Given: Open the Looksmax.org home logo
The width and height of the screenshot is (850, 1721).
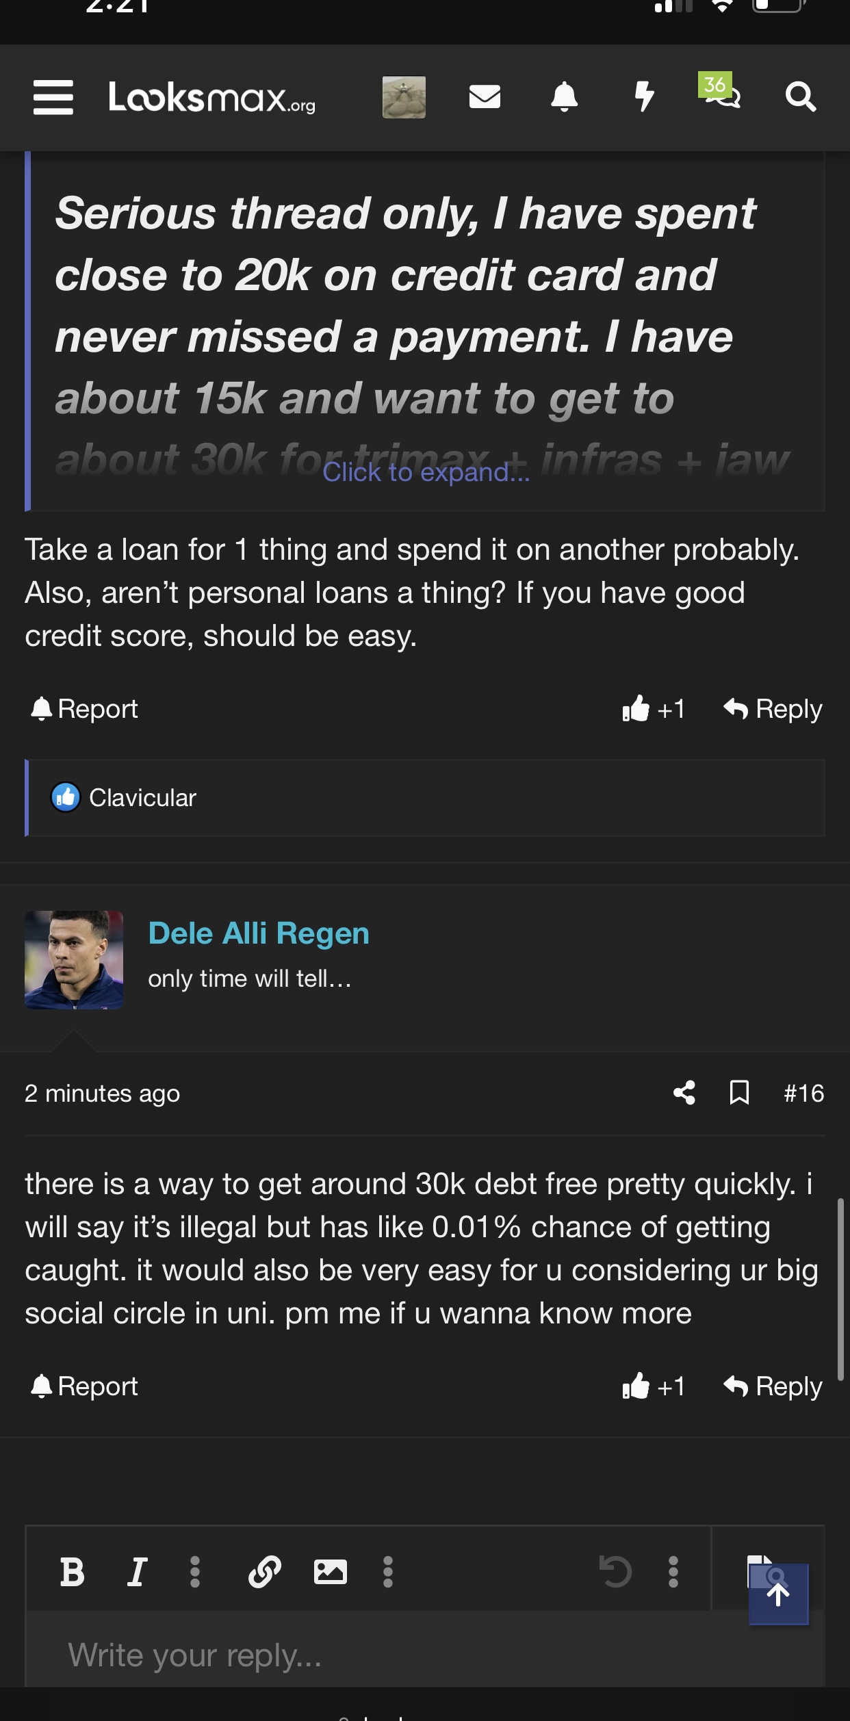Looking at the screenshot, I should [x=212, y=97].
